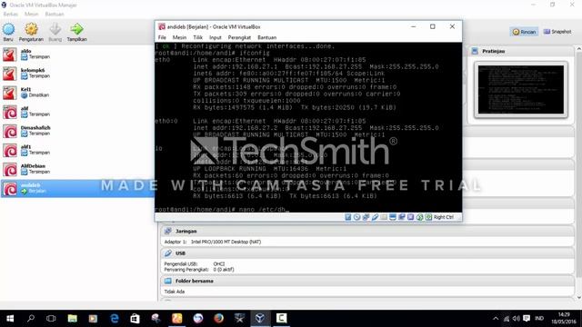The height and width of the screenshot is (327, 582).
Task: Collapse the Jaringan section header
Action: coord(367,231)
